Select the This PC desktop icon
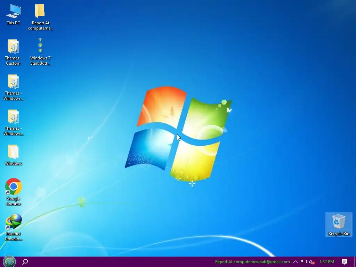 14,15
